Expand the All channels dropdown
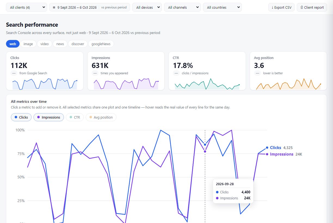 coord(182,7)
